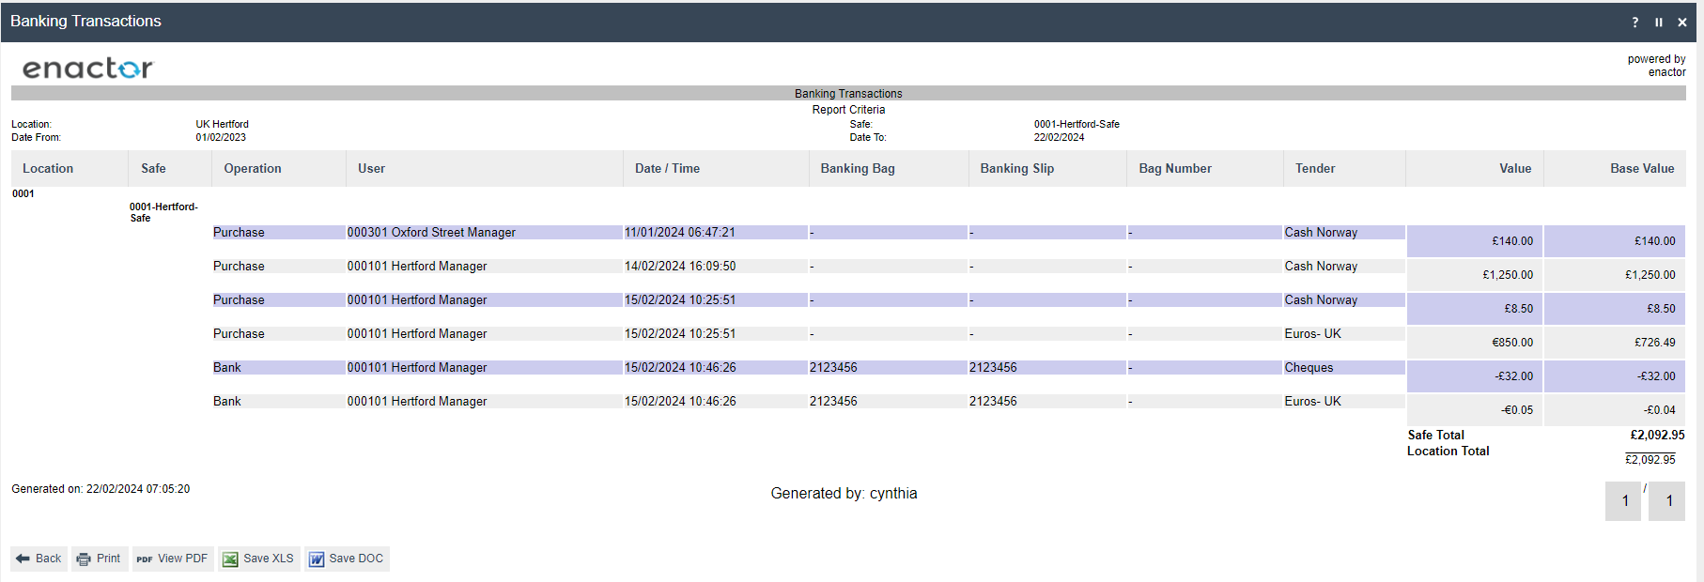
Task: Select the total pages 1 box
Action: [x=1668, y=501]
